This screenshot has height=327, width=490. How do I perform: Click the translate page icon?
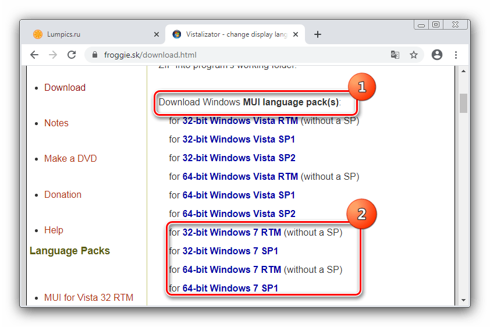tap(395, 55)
